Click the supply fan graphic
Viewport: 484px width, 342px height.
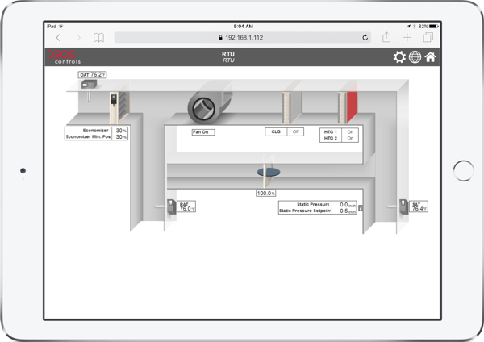point(209,106)
